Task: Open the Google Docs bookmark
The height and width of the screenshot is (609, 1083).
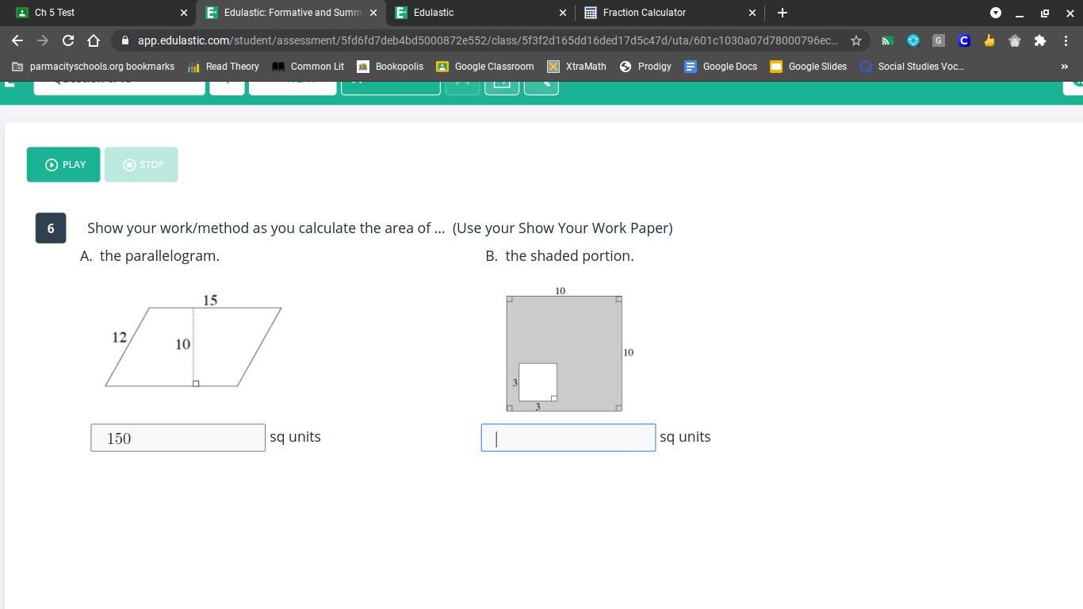Action: click(x=721, y=67)
